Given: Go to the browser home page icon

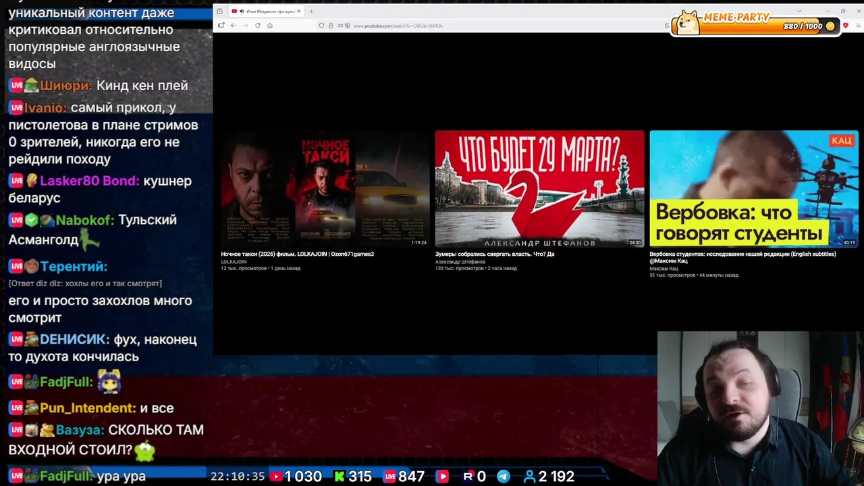Looking at the screenshot, I should click(270, 26).
